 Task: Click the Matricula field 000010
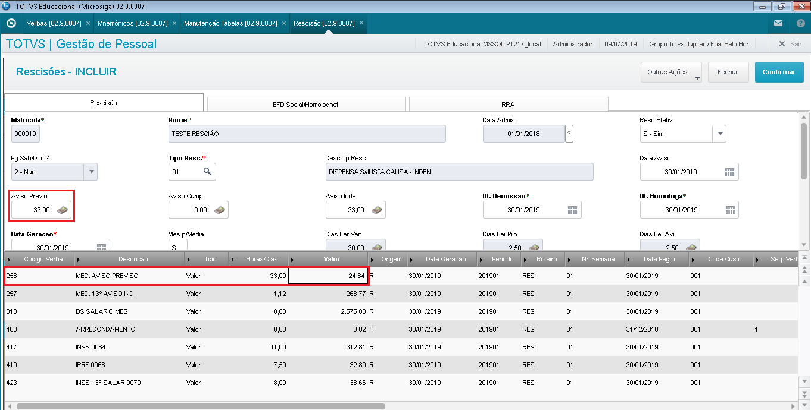click(x=26, y=134)
